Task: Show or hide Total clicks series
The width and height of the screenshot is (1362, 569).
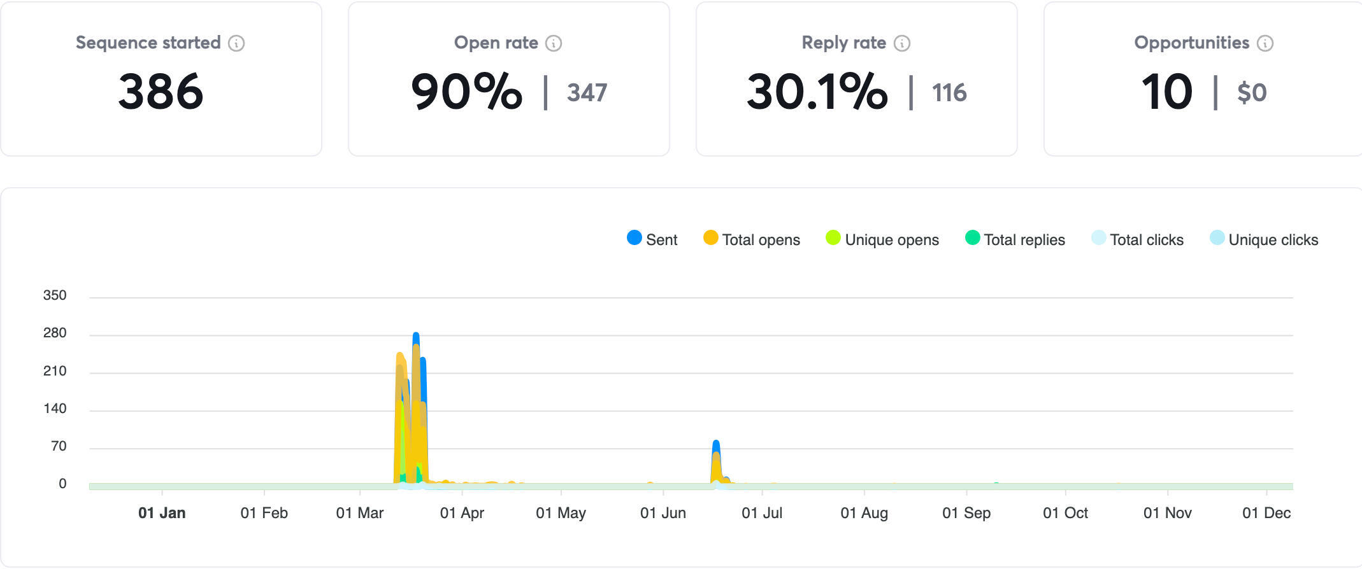Action: 1138,239
